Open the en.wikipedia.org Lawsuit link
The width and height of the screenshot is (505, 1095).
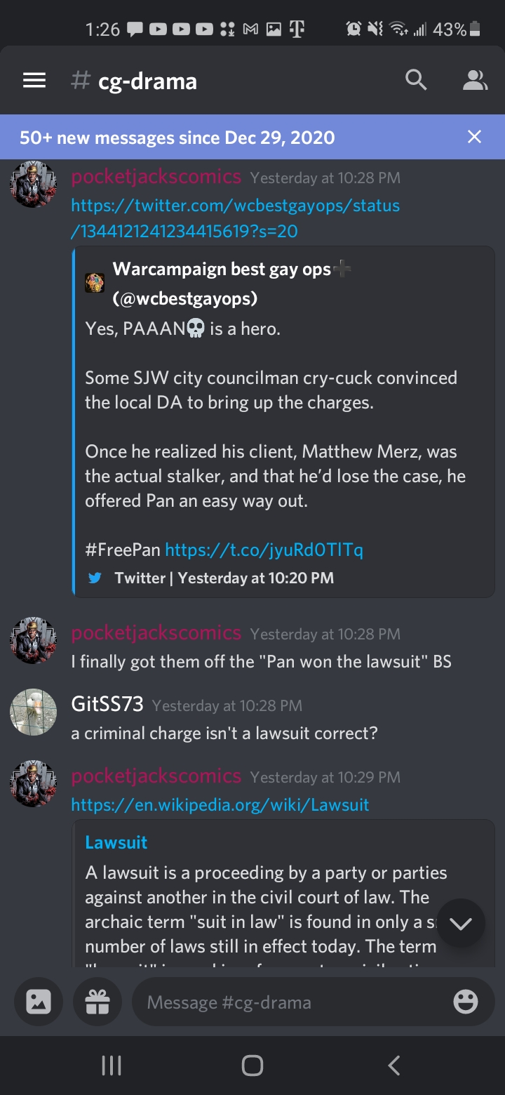tap(220, 804)
